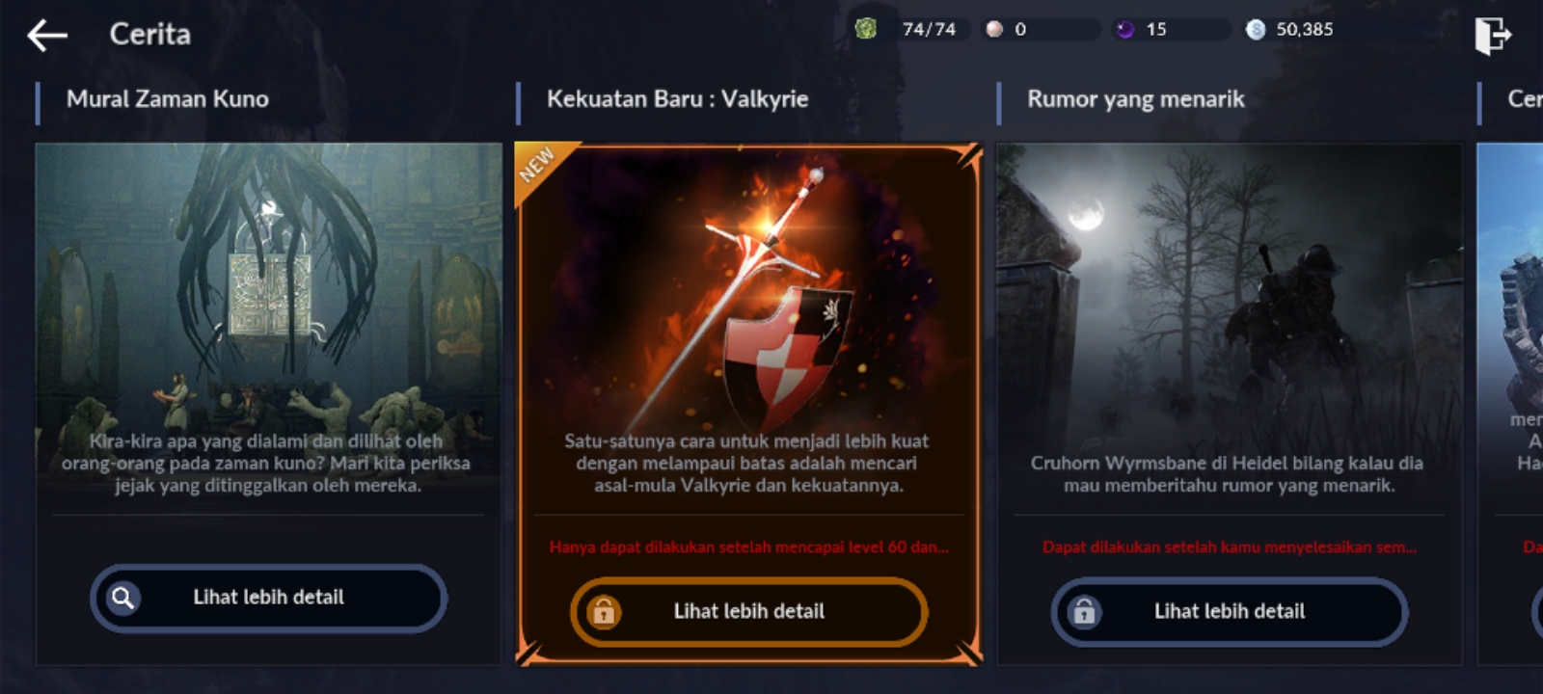Viewport: 1543px width, 694px height.
Task: Select the Rumor yang menarik heading
Action: click(x=1135, y=99)
